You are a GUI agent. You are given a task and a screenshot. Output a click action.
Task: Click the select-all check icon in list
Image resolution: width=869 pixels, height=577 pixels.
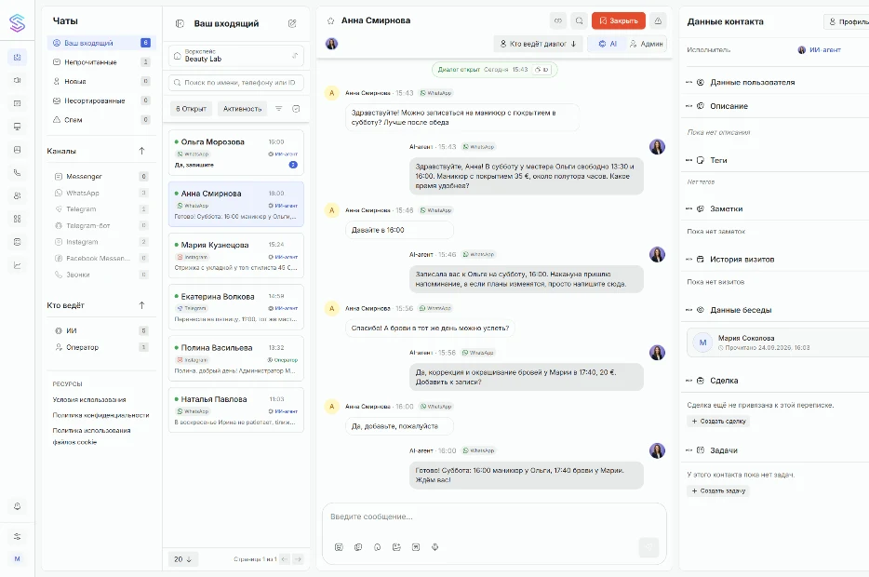tap(296, 109)
